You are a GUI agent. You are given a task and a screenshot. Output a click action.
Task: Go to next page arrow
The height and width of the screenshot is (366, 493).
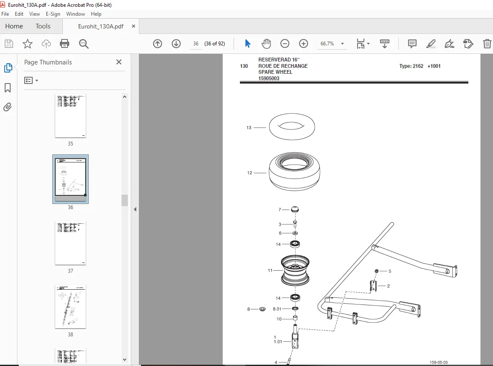point(176,44)
